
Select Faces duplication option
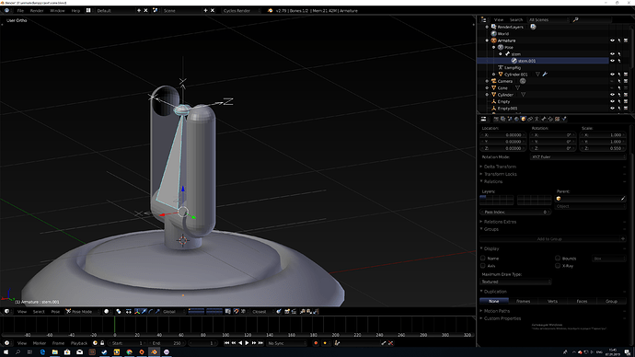pyautogui.click(x=582, y=301)
